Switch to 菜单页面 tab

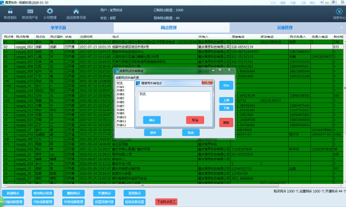58,28
